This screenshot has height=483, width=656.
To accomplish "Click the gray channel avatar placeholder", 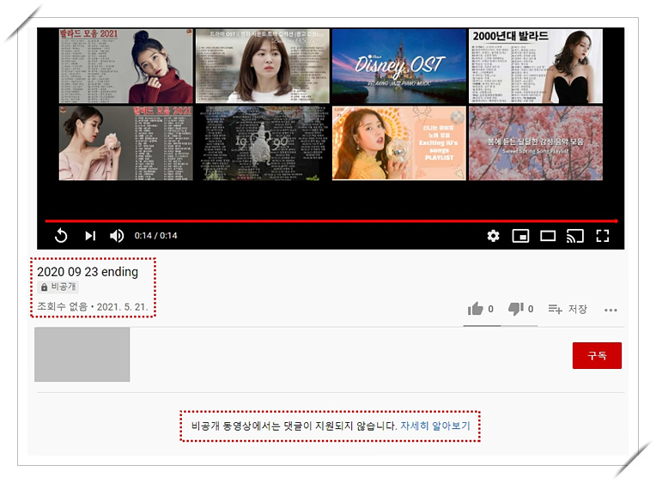I will pyautogui.click(x=82, y=354).
